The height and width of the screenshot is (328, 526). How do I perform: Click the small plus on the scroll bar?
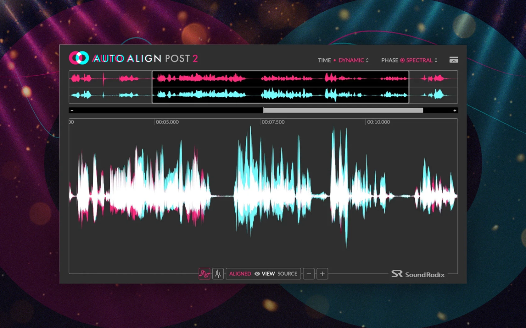pyautogui.click(x=455, y=110)
